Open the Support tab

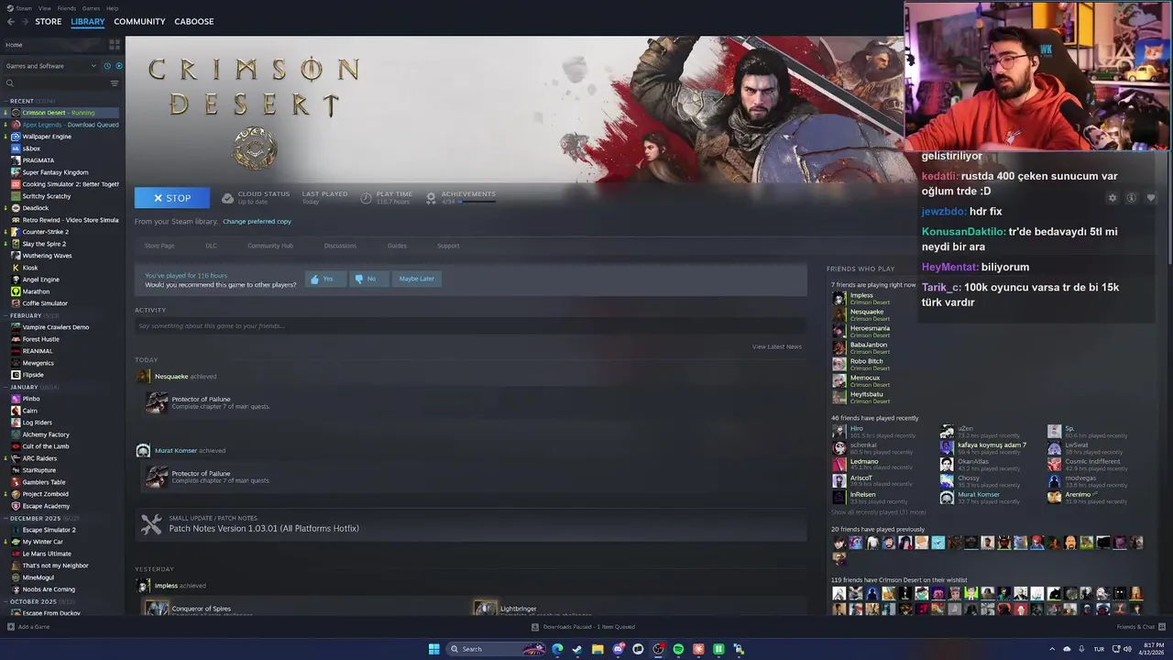(448, 246)
